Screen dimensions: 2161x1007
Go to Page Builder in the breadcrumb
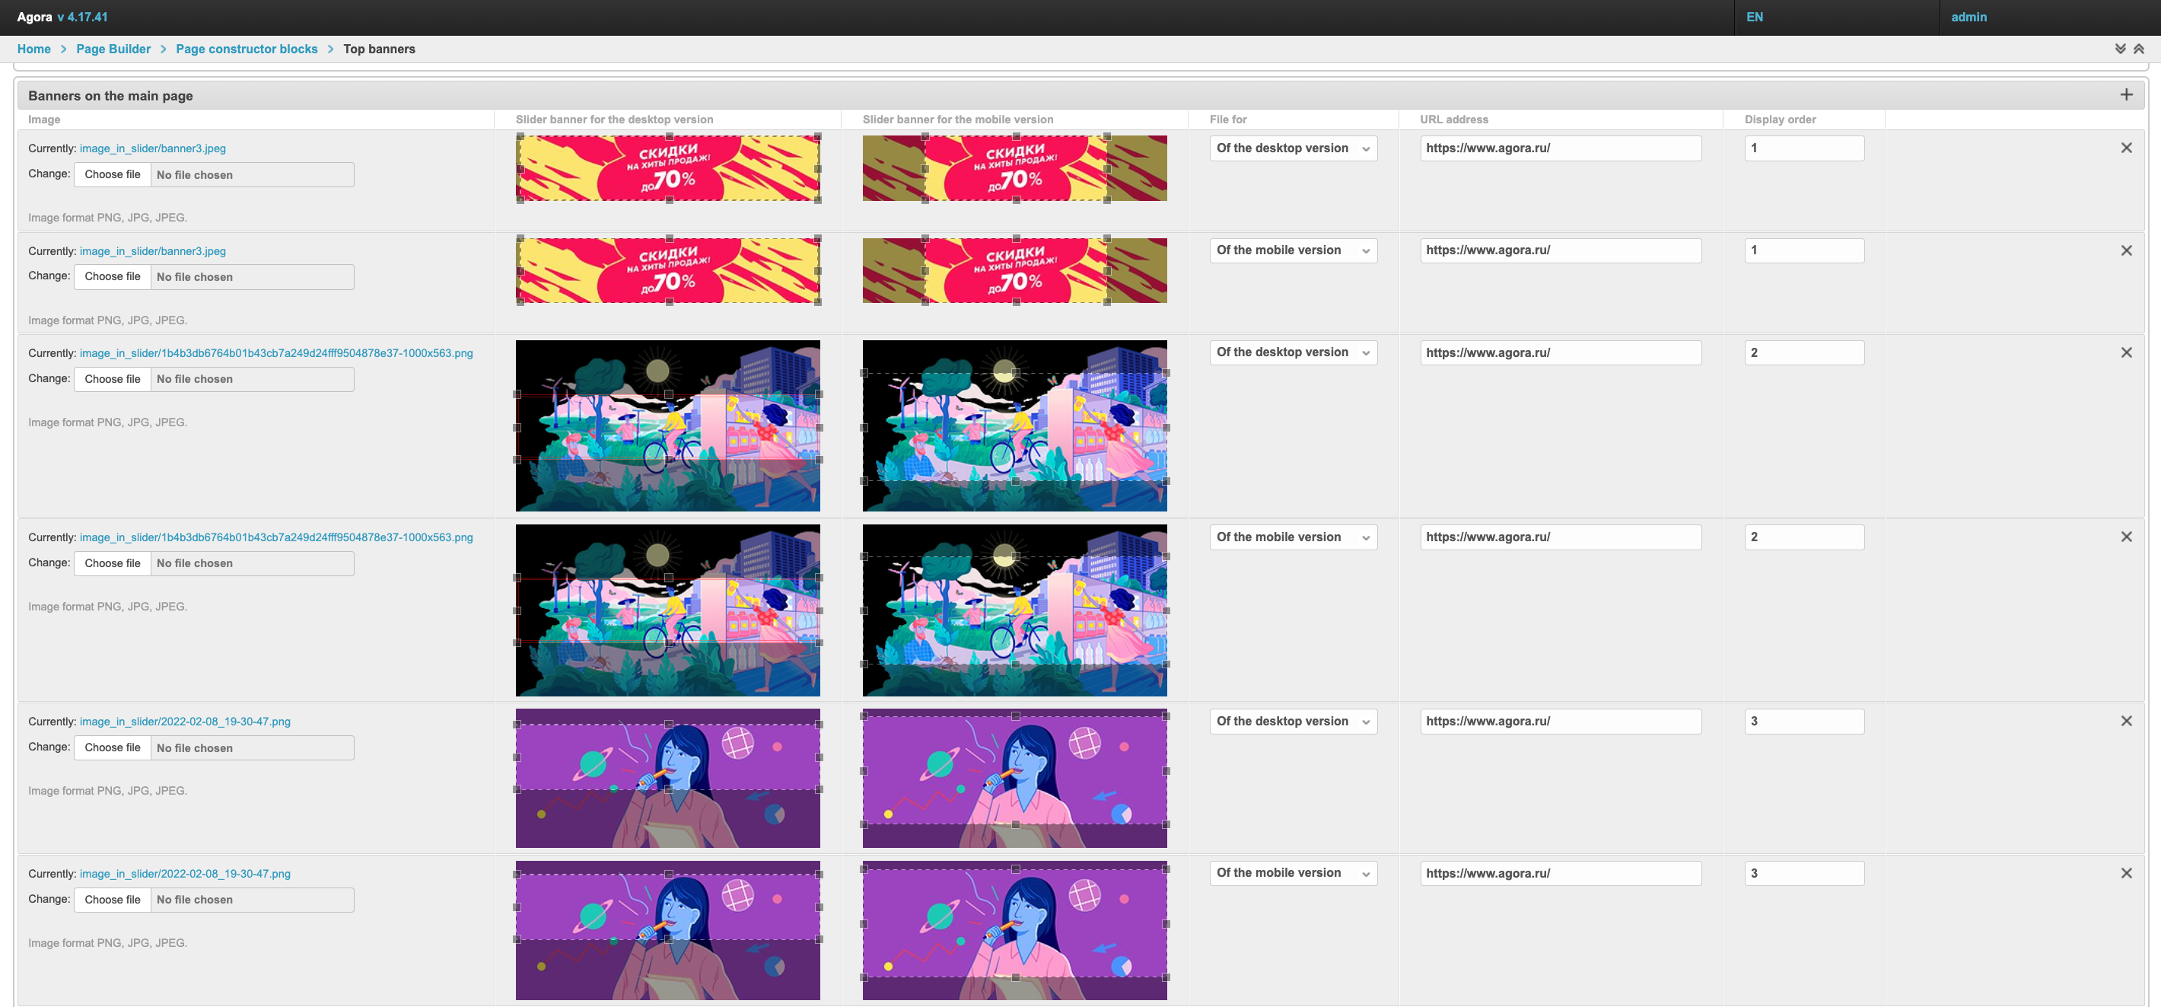click(x=113, y=49)
